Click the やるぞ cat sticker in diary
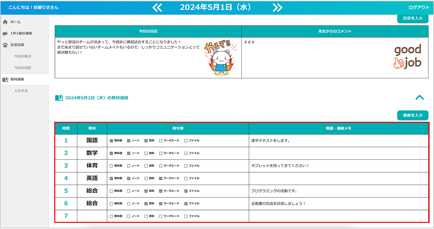The width and height of the screenshot is (434, 229). pos(217,58)
